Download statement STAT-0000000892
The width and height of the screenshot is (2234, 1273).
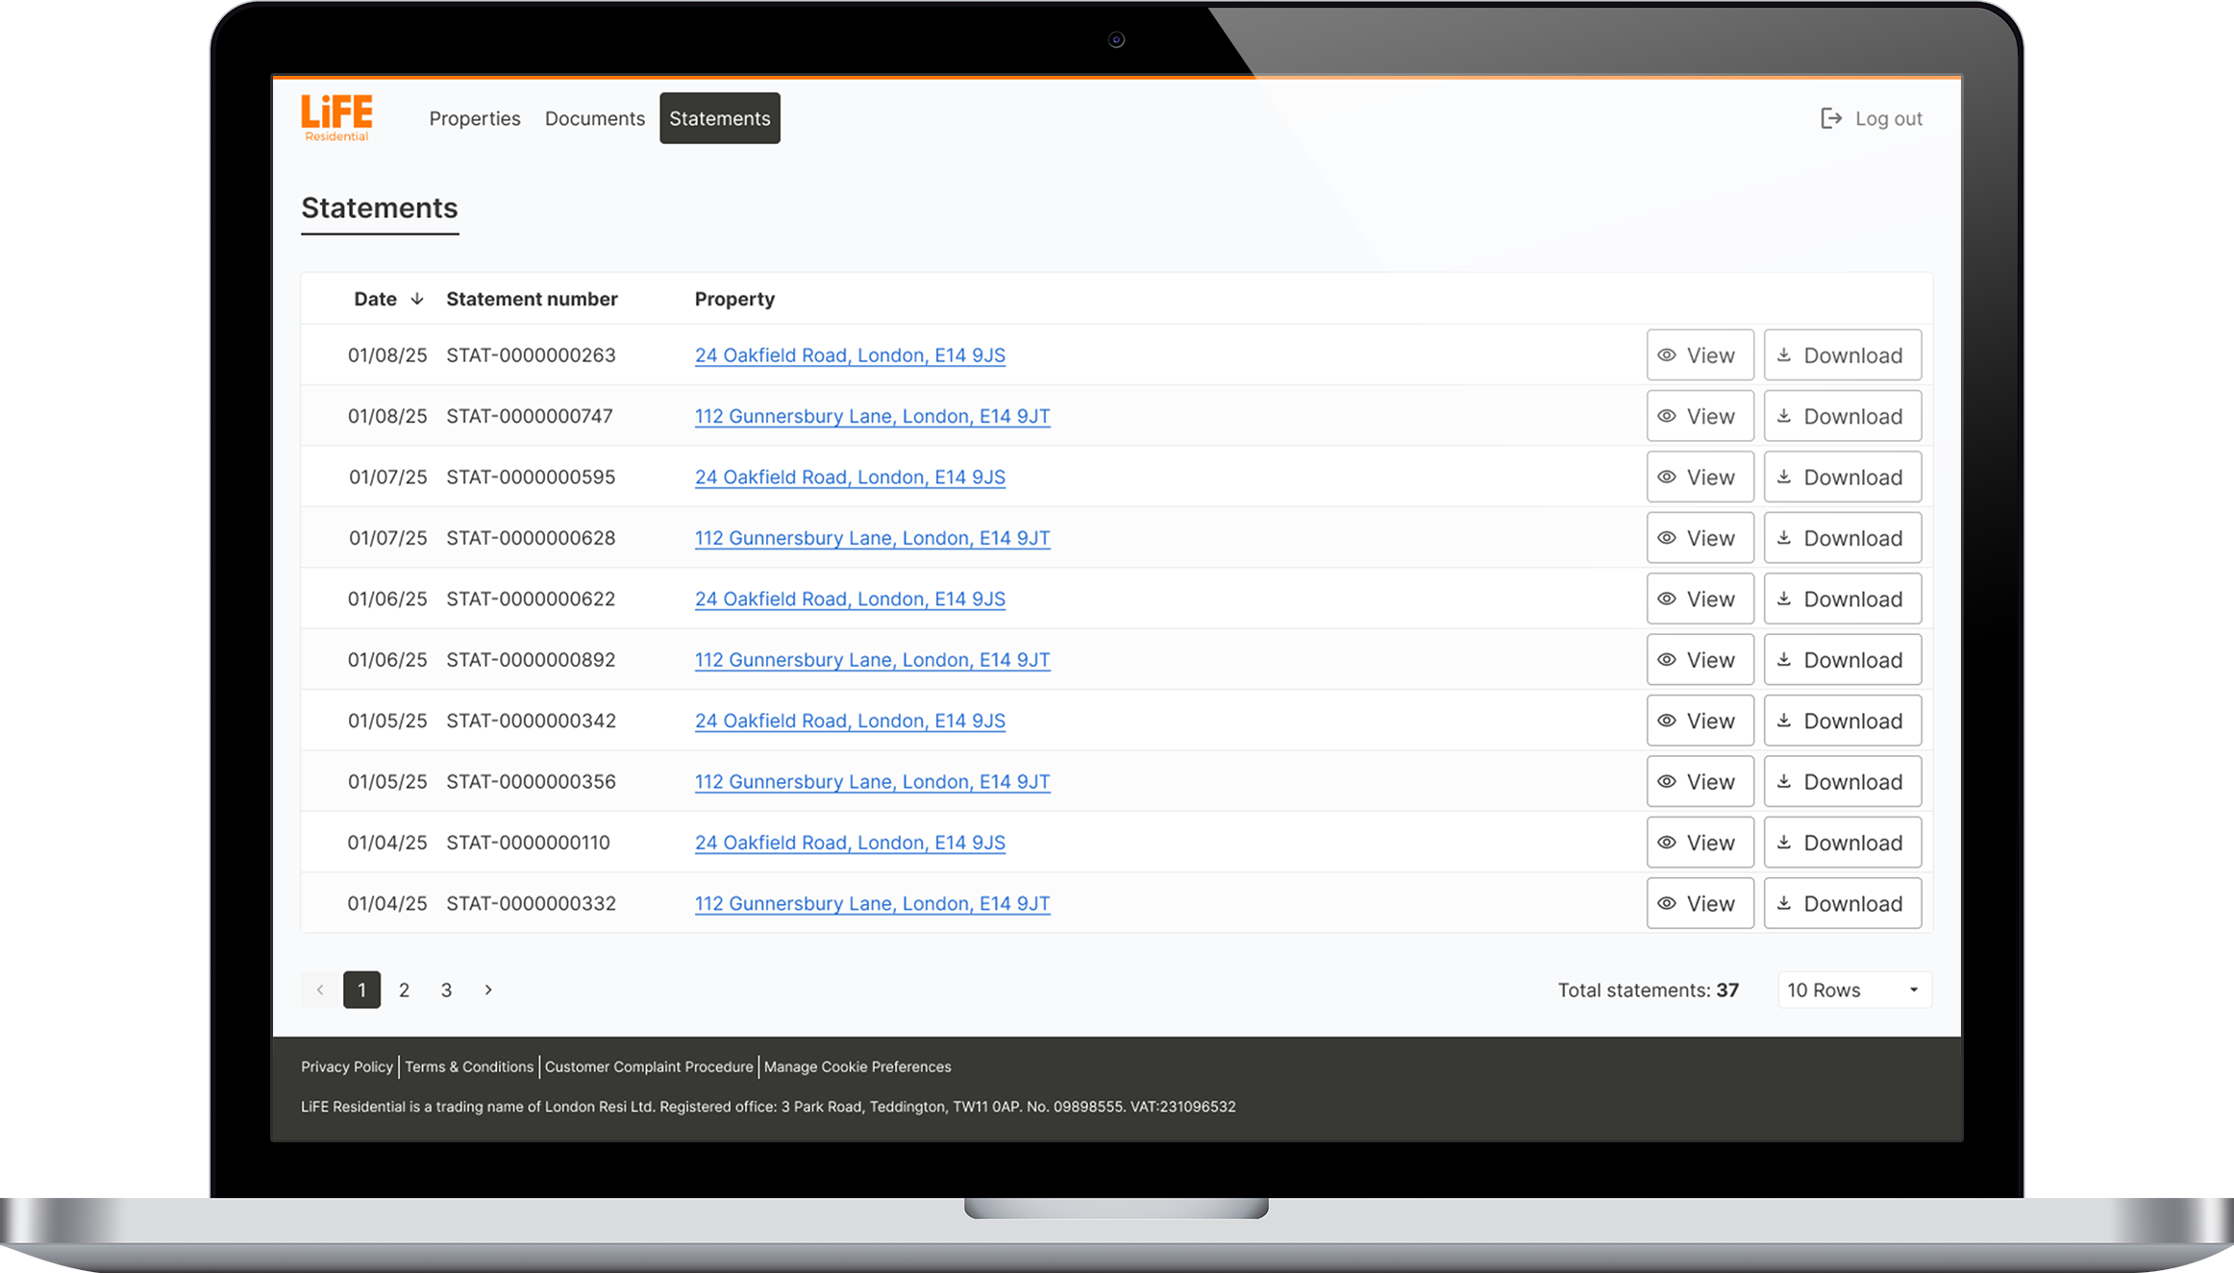click(x=1842, y=660)
